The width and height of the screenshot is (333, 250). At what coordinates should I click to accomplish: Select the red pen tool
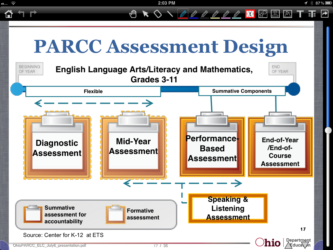coord(183,14)
